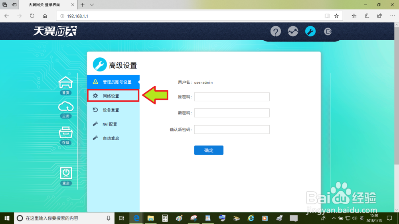The width and height of the screenshot is (399, 224).
Task: Click the 天翼网关 logo
Action: [55, 31]
